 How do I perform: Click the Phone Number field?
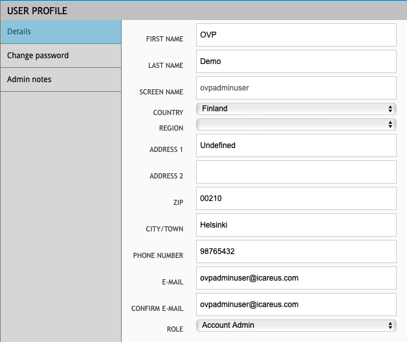click(x=295, y=251)
